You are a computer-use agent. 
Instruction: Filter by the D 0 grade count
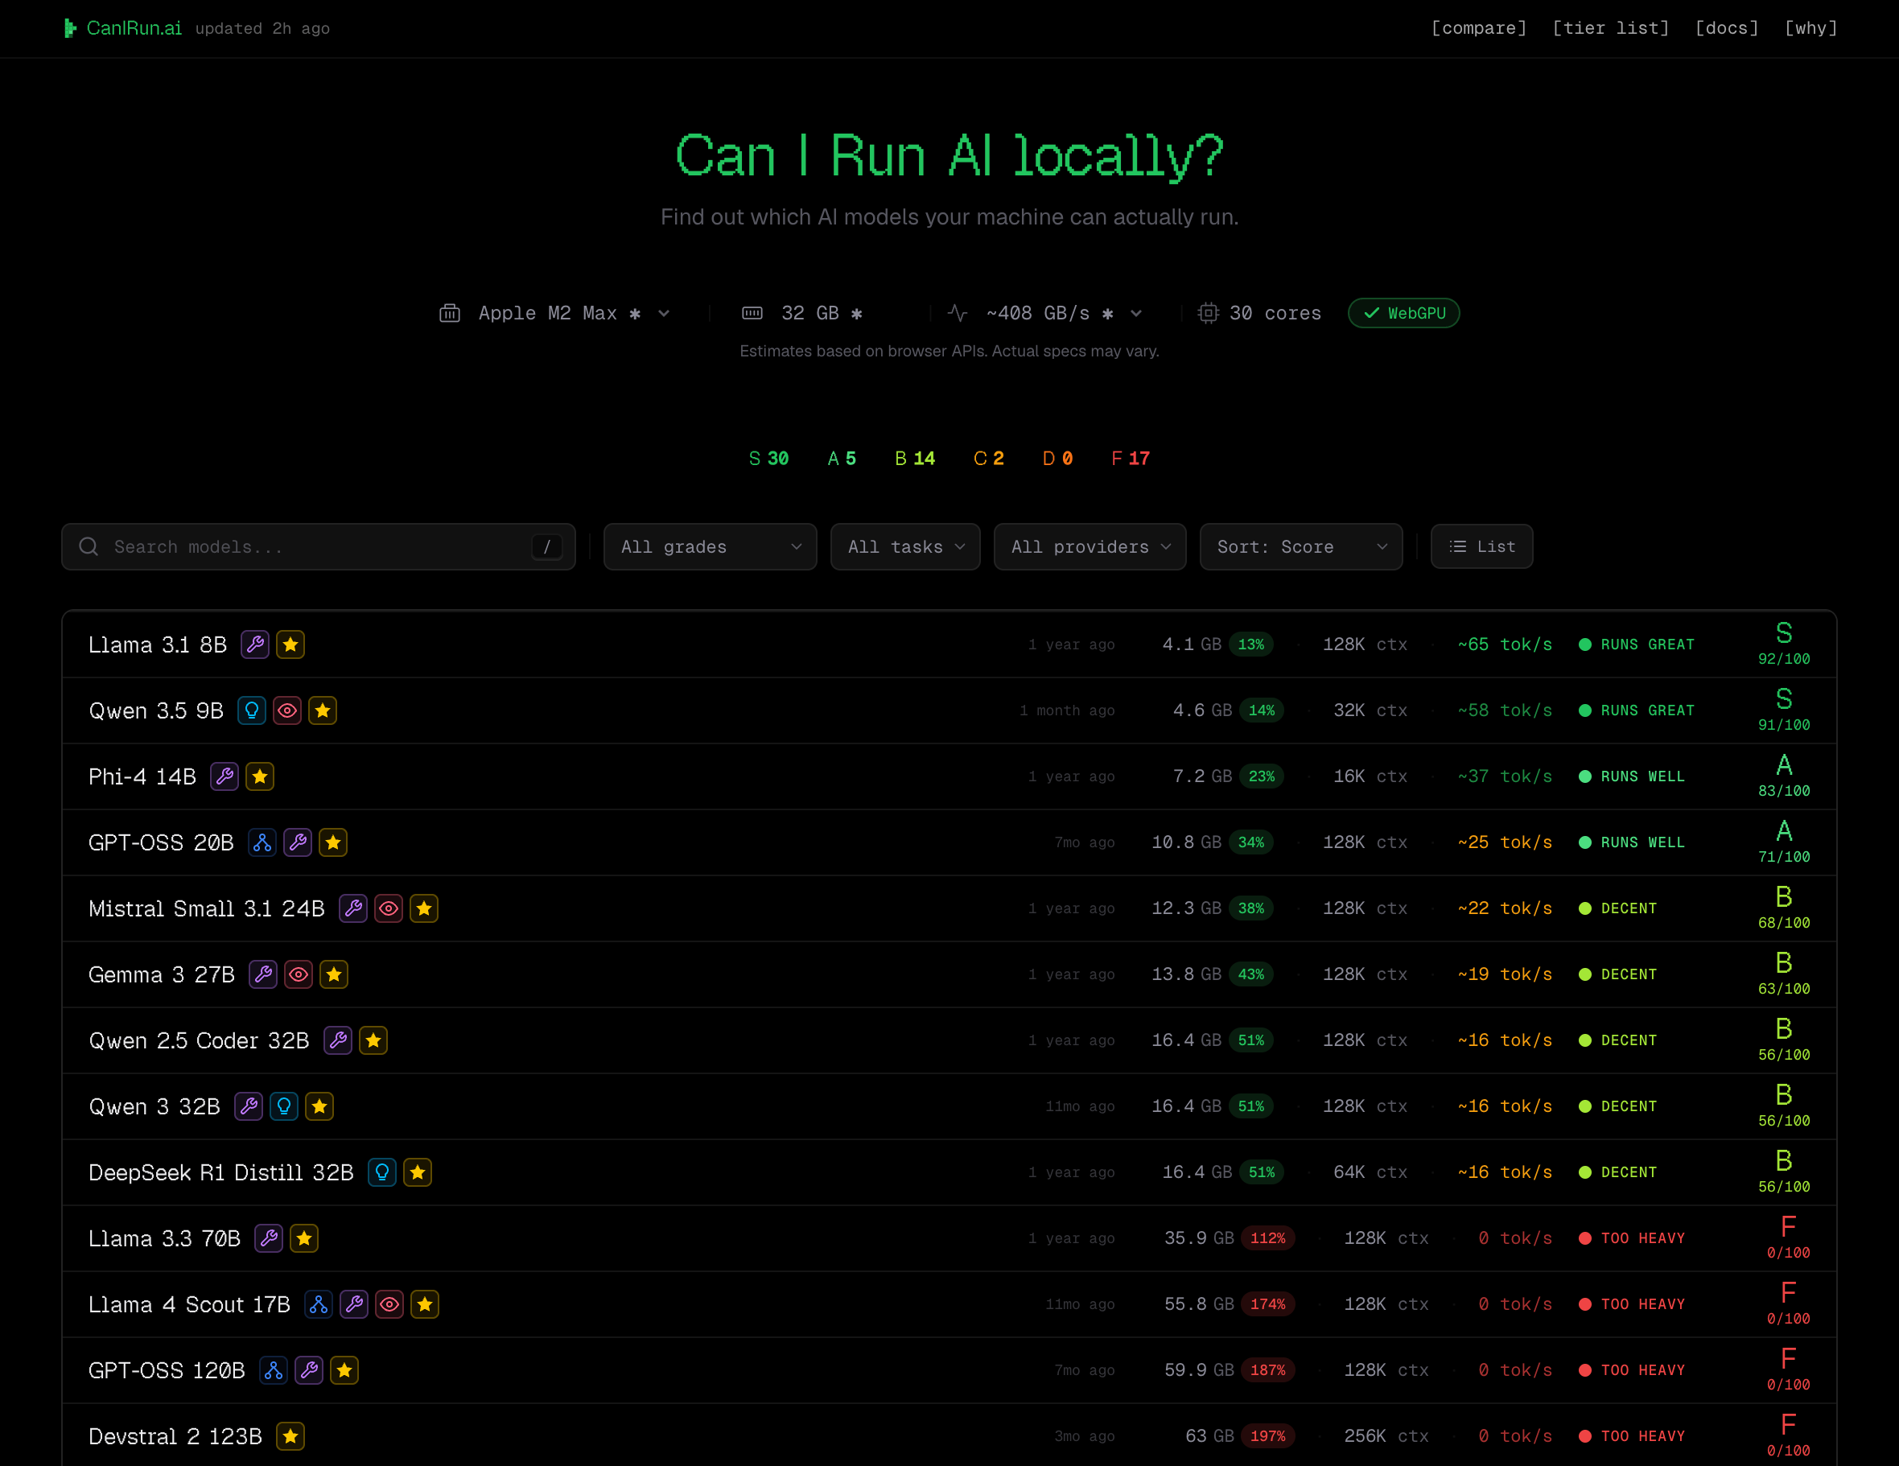pos(1057,459)
